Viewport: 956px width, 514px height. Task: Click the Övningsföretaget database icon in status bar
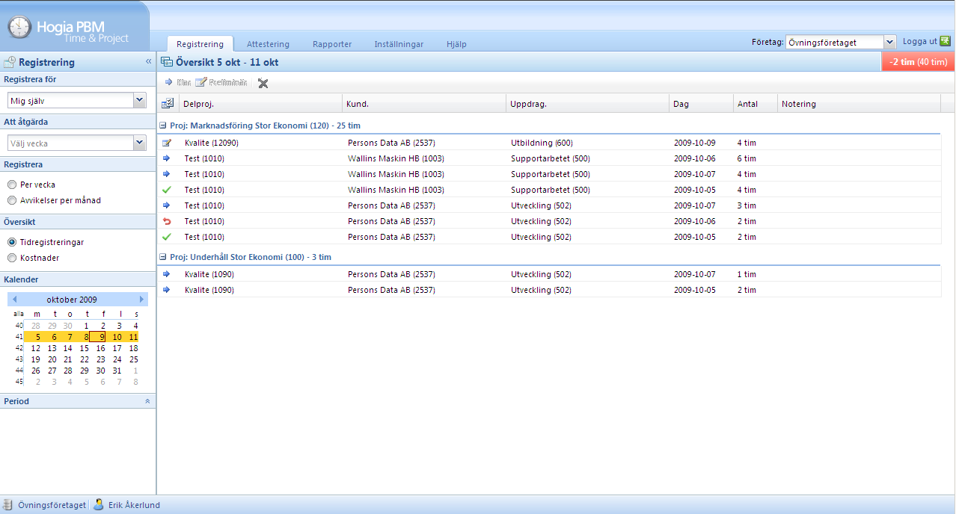8,505
